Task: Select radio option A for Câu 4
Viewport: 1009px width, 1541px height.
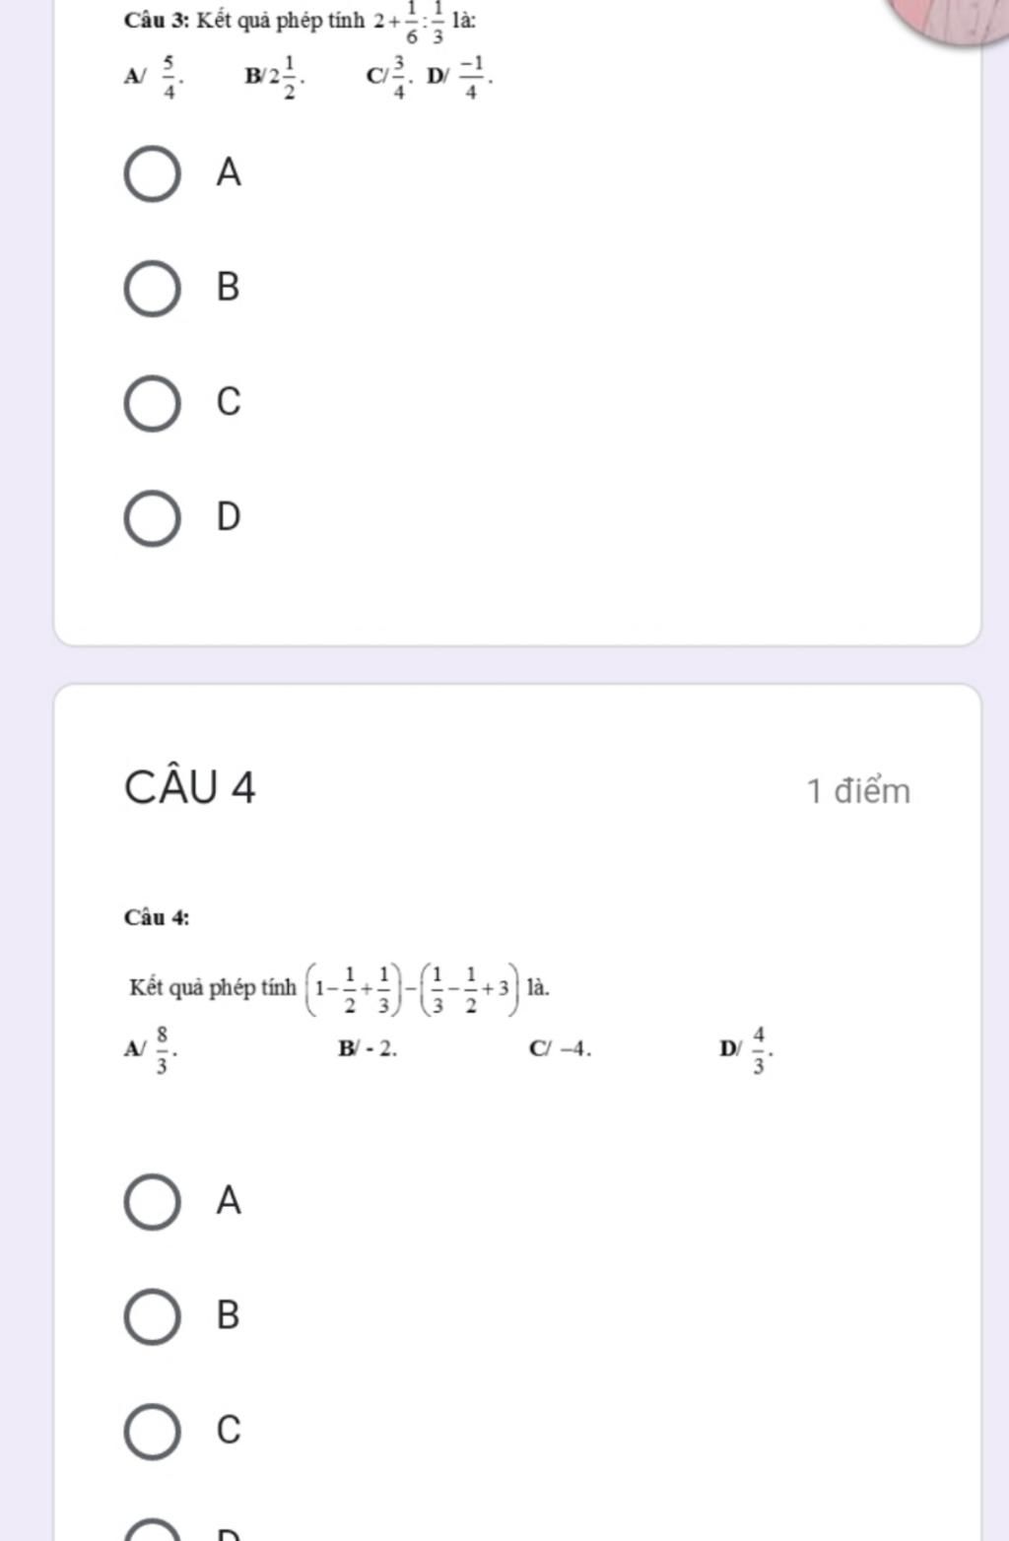Action: click(153, 1202)
